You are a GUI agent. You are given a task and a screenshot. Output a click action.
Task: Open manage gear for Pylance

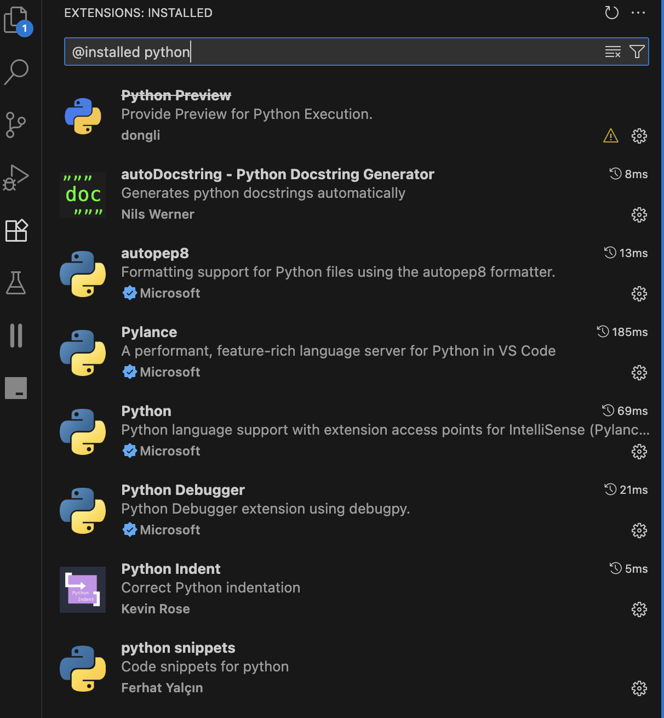pyautogui.click(x=639, y=372)
